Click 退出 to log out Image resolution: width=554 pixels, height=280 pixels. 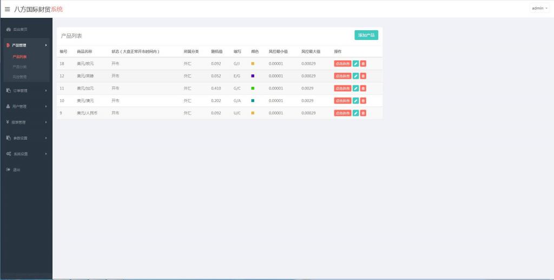16,169
